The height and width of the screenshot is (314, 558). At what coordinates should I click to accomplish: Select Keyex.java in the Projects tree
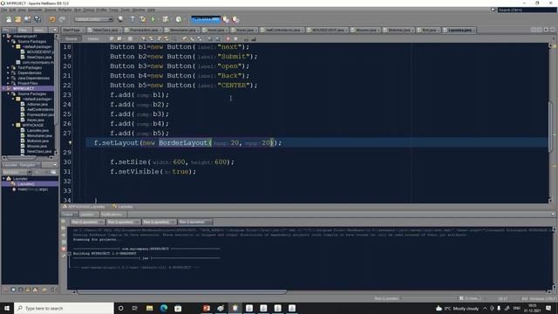pos(35,120)
